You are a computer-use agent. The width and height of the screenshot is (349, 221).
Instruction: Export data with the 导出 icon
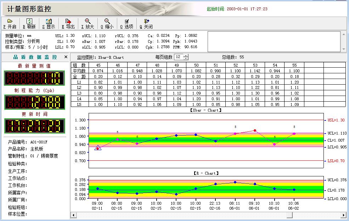68,21
